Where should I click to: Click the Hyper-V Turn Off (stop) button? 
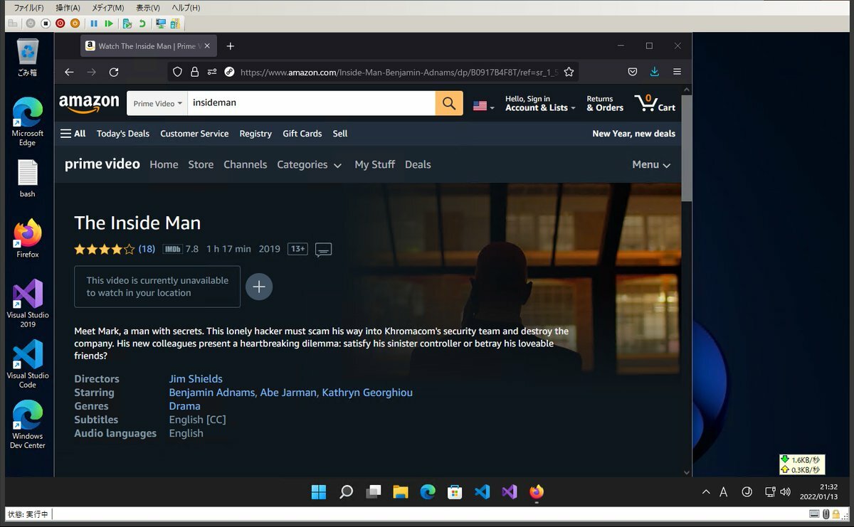tap(45, 23)
